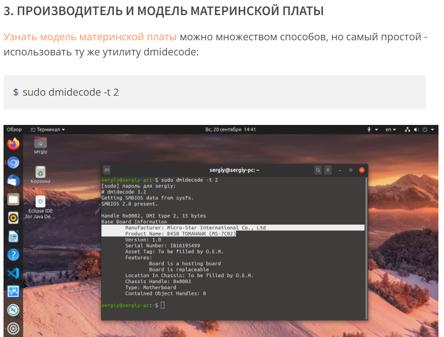This screenshot has width=444, height=337.
Task: Click the 'Chassis Handle: 0x0003' line
Action: click(158, 282)
